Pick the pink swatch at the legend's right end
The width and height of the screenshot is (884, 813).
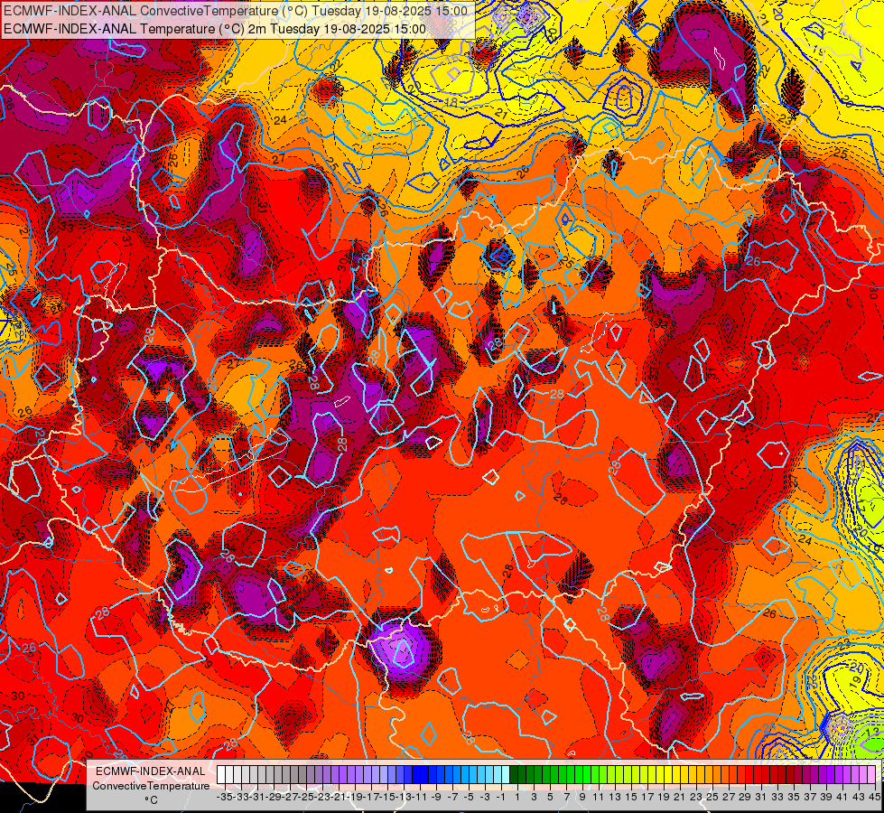point(873,775)
